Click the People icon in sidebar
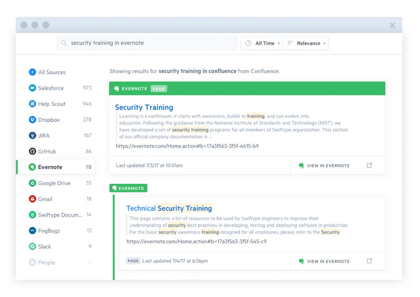The height and width of the screenshot is (297, 420). click(x=32, y=262)
